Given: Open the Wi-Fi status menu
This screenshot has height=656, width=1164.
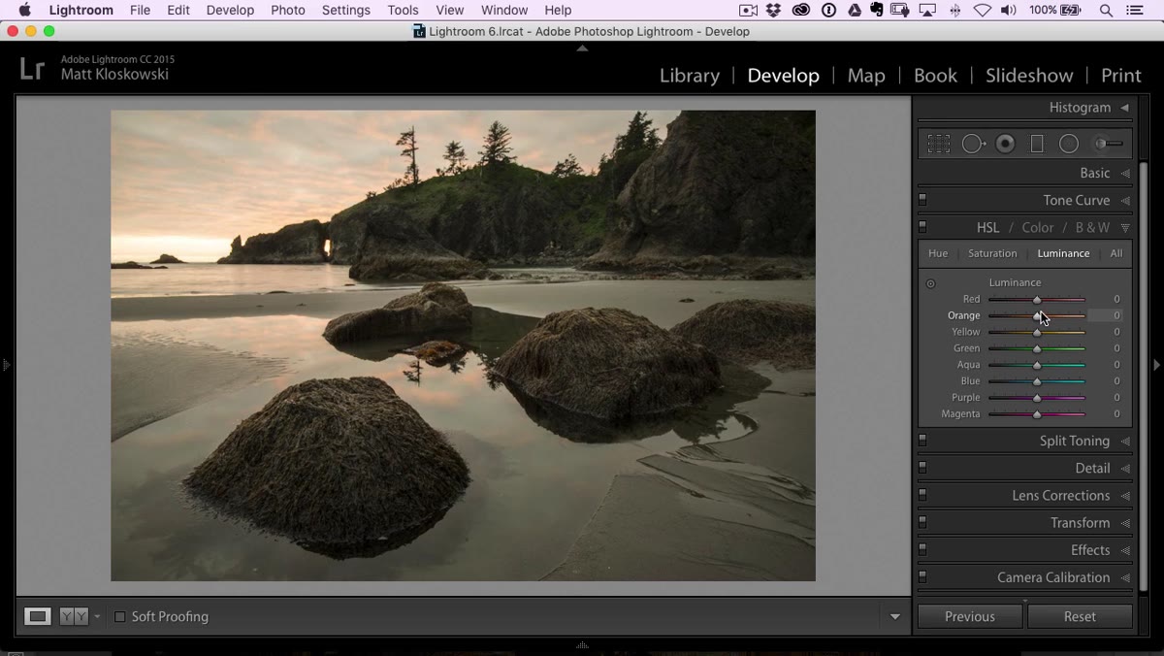Looking at the screenshot, I should 983,11.
